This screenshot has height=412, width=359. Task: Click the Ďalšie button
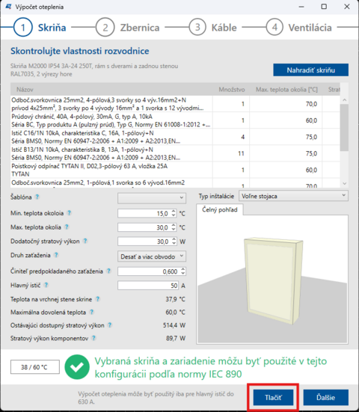pos(326,397)
